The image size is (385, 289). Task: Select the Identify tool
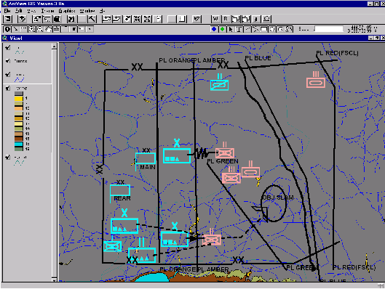tap(7, 29)
